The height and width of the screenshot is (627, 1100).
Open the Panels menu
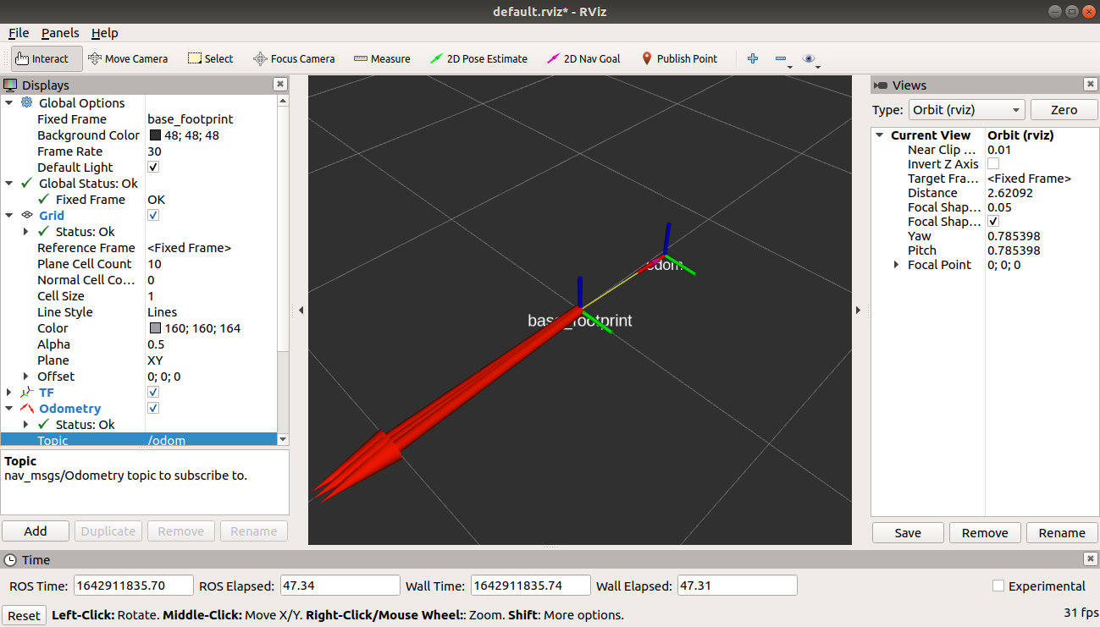point(59,33)
